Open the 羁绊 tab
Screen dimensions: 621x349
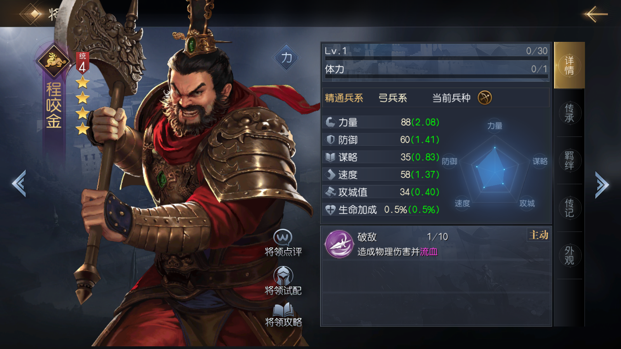click(x=569, y=161)
